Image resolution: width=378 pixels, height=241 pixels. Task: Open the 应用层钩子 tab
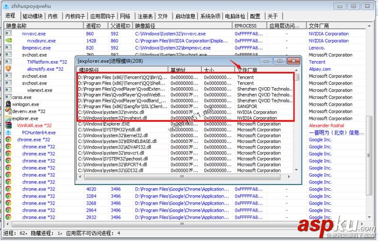[103, 17]
